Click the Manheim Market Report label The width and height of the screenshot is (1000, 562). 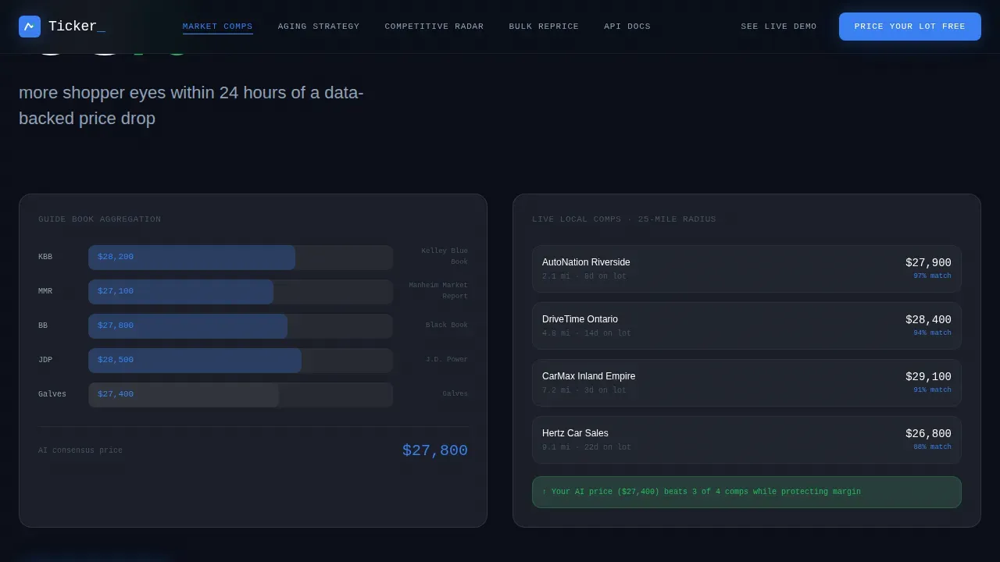[x=438, y=290]
